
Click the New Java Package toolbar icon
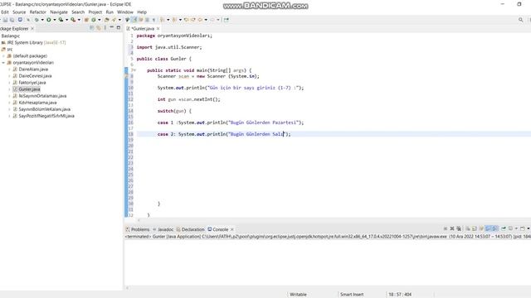(x=86, y=20)
